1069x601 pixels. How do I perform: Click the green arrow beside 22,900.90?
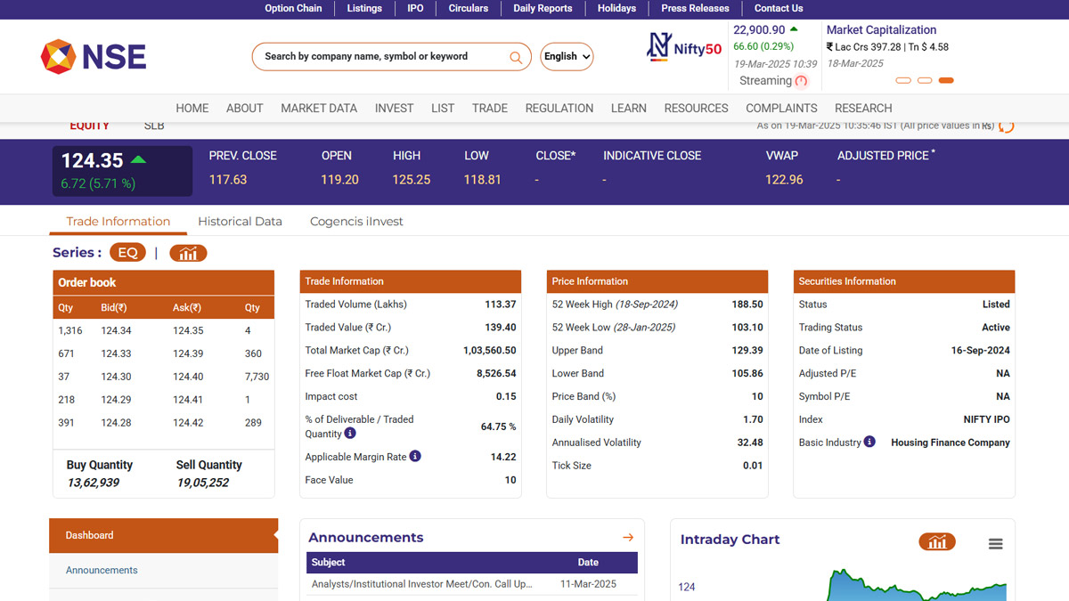(794, 29)
